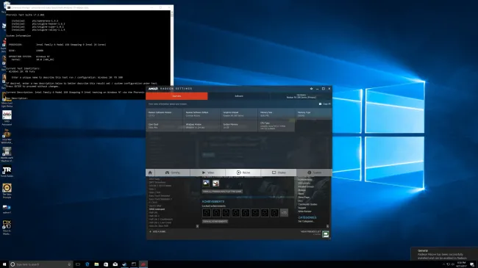Click the Core Clock tile
This screenshot has width=478, height=268.
point(164,126)
